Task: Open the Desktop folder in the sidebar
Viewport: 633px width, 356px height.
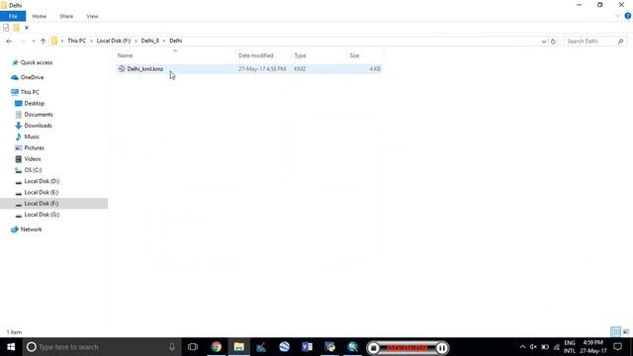Action: click(35, 103)
